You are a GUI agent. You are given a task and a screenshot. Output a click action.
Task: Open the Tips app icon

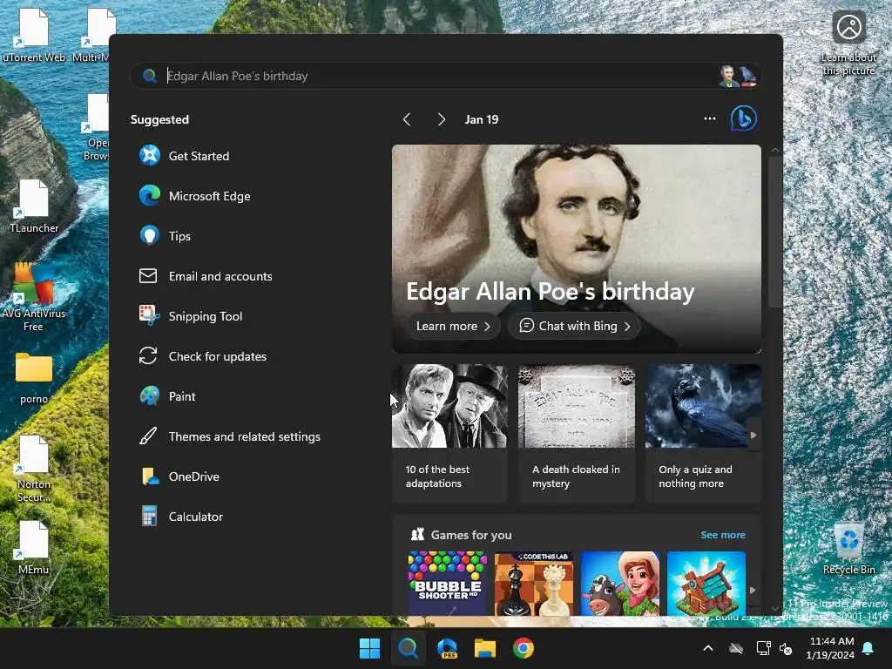[150, 235]
